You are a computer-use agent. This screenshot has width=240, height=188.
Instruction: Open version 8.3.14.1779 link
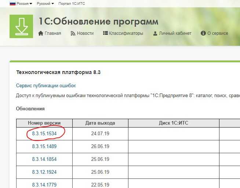click(44, 185)
